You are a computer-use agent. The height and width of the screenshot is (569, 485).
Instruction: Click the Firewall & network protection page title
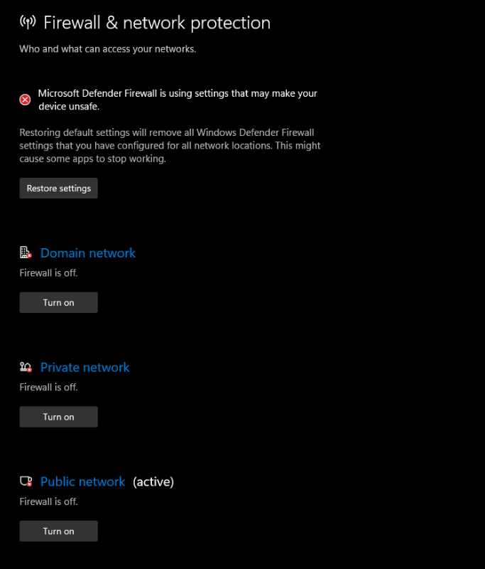tap(157, 22)
